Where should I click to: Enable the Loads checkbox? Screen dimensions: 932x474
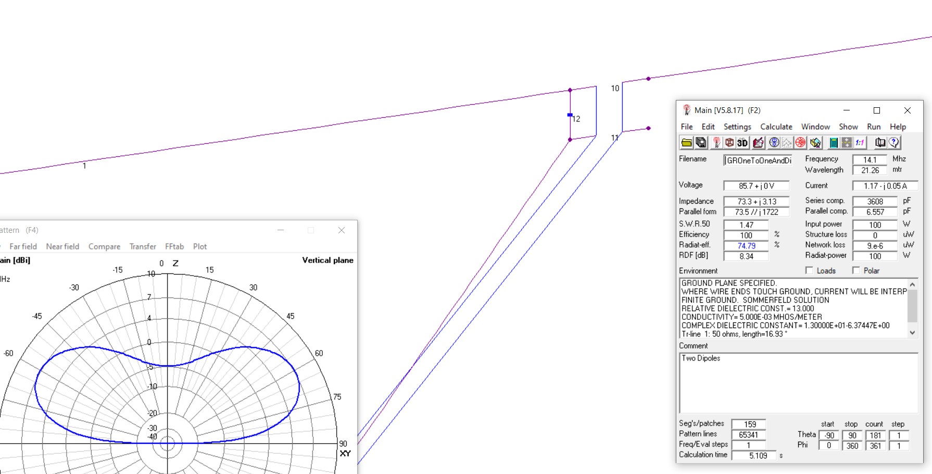pos(809,270)
